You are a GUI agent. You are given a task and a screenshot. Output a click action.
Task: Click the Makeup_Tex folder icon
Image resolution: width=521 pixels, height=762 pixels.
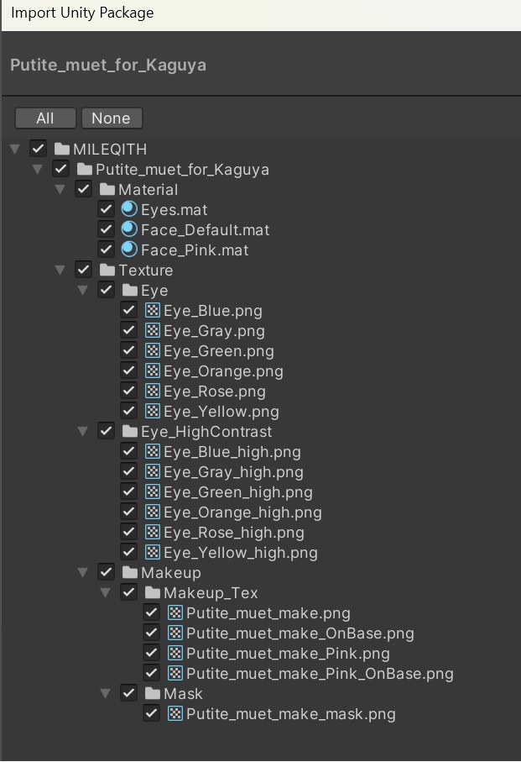pos(153,592)
